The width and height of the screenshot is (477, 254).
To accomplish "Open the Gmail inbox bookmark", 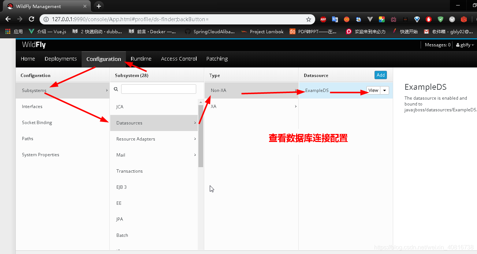I will [x=448, y=32].
